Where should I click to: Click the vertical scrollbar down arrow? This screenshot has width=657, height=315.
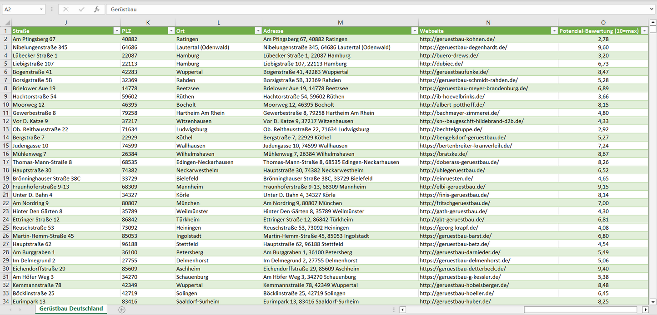(653, 301)
